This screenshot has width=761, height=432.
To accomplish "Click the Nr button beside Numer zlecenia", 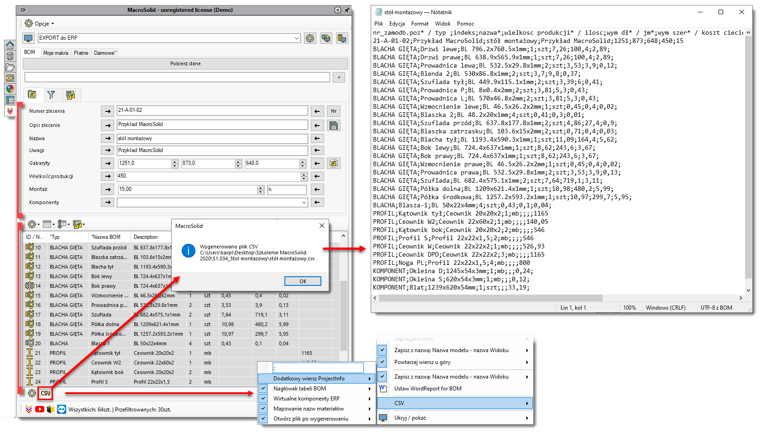I will click(x=334, y=111).
